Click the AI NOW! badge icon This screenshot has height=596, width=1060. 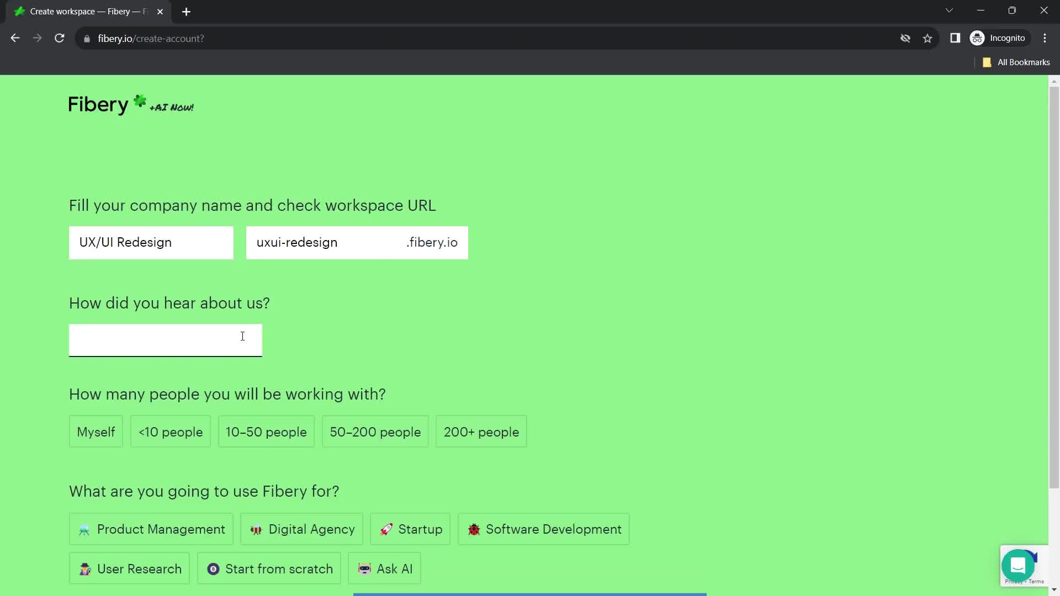[x=171, y=107]
